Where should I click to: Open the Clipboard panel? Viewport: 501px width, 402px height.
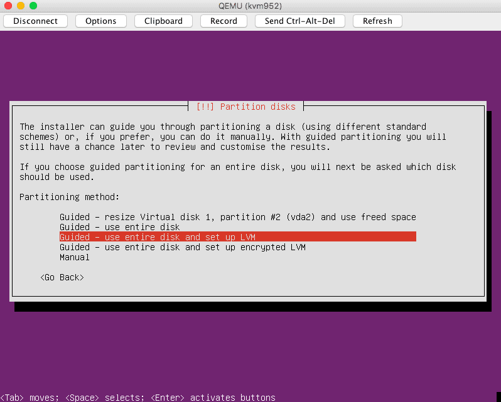(163, 21)
